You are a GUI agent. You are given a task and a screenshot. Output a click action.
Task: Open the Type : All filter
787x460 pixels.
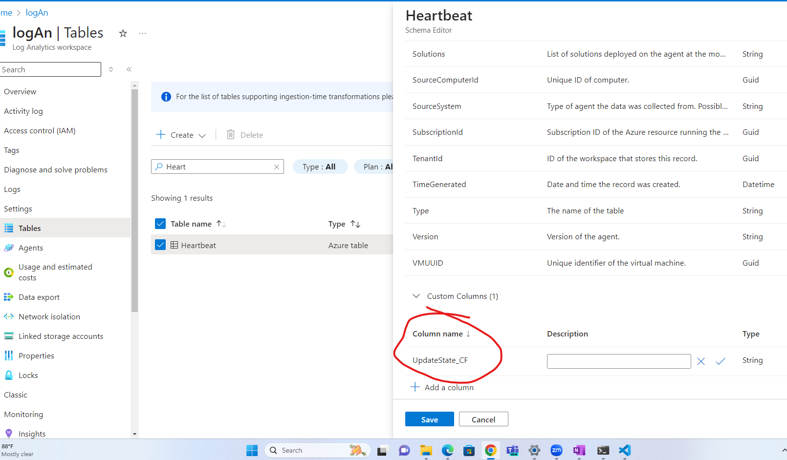(320, 167)
